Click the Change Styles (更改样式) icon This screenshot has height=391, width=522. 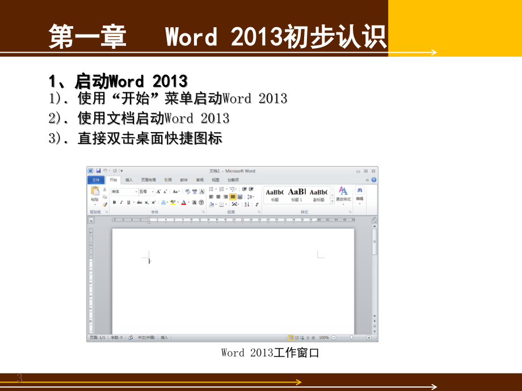click(x=343, y=192)
